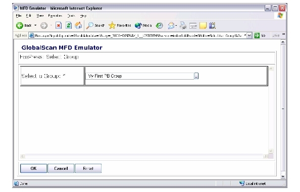
Task: Click the Back arrow icon
Action: tap(19, 25)
